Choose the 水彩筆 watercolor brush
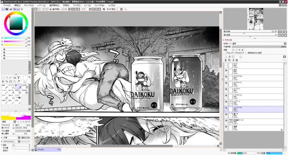Image resolution: width=288 pixels, height=155 pixels. (x=25, y=87)
